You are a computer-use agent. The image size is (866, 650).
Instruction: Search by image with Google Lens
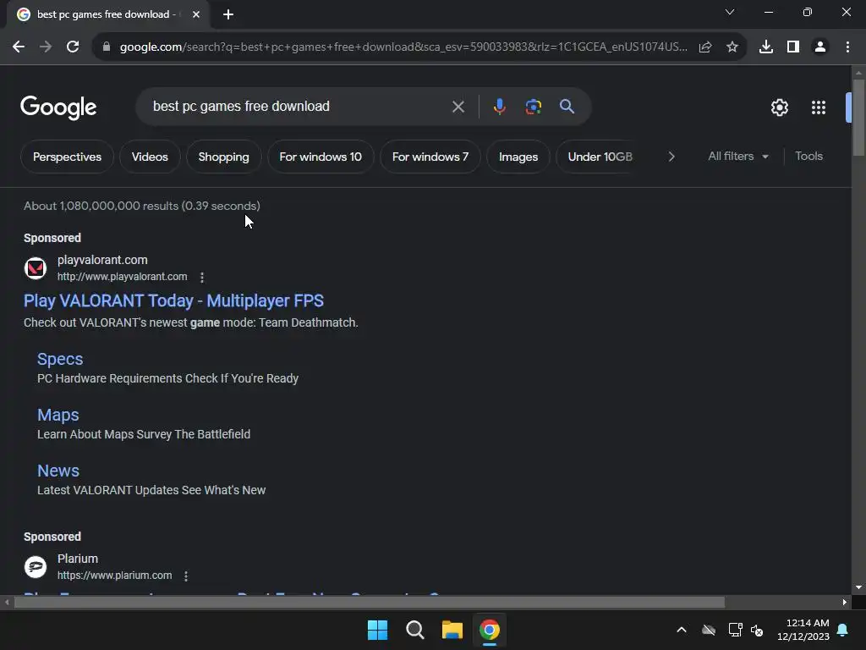tap(533, 106)
